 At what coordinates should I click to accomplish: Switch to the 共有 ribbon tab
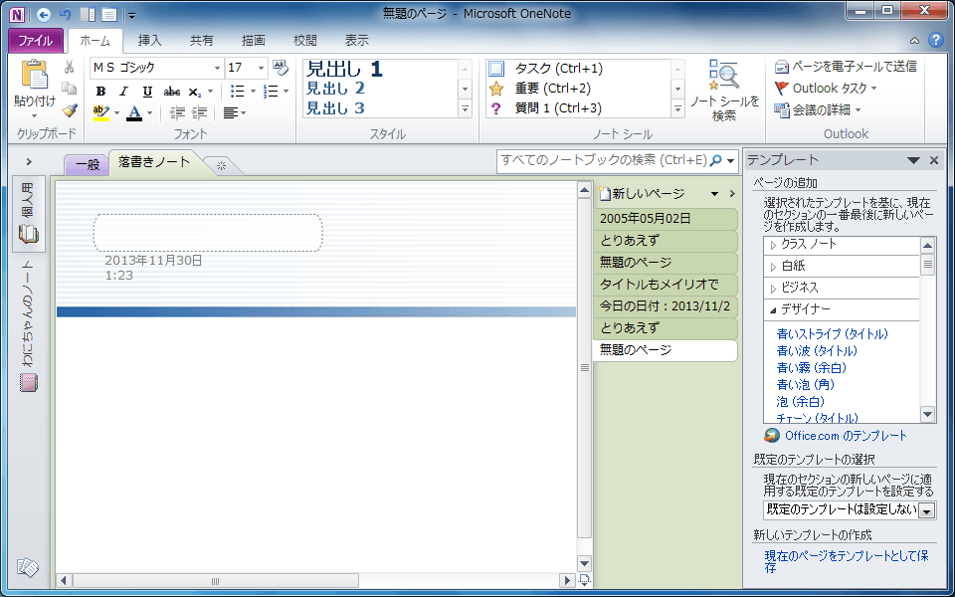pos(202,40)
